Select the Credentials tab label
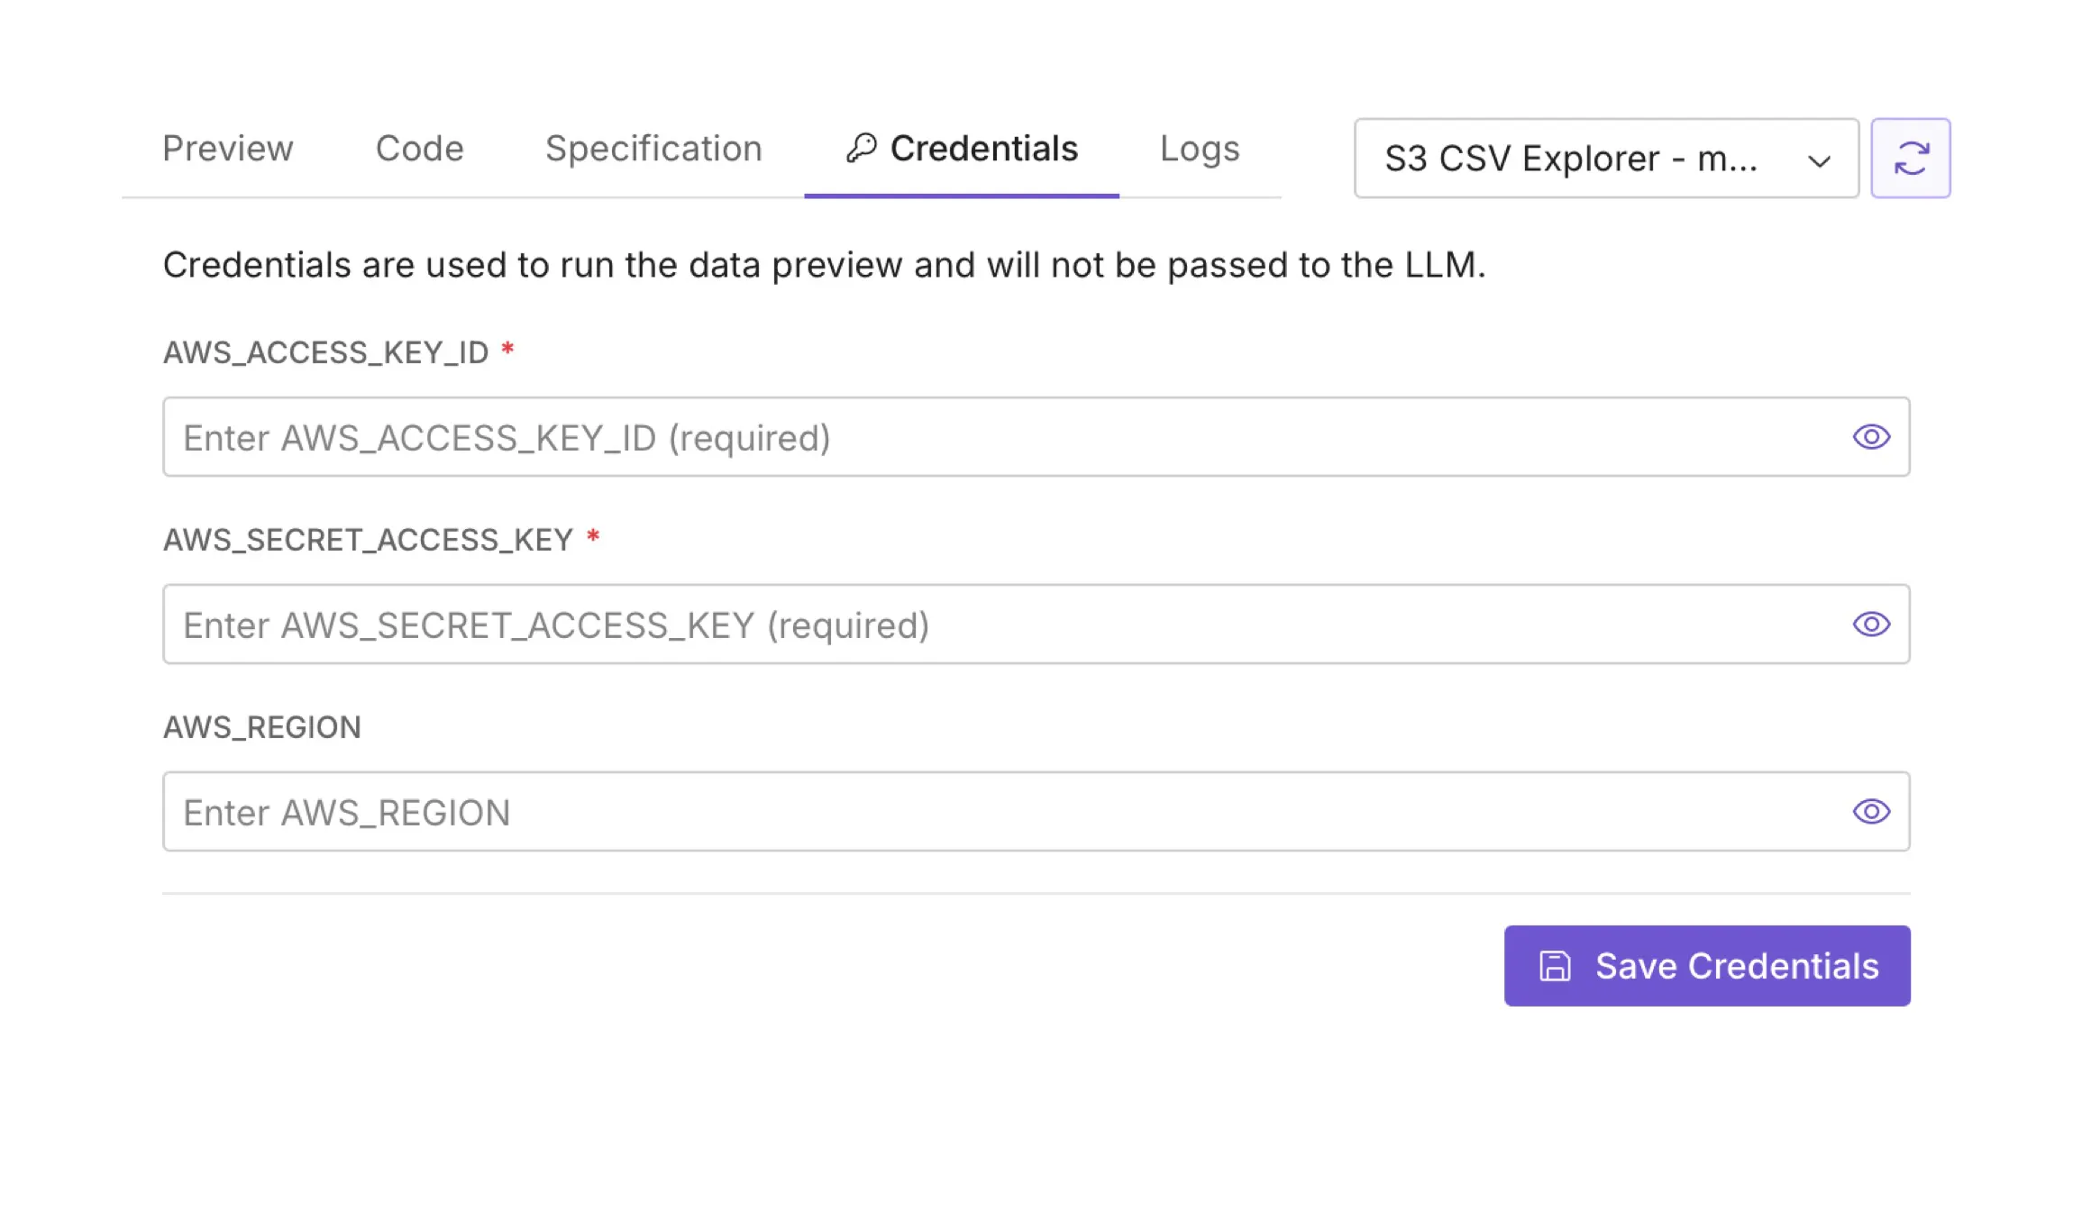Screen dimensions: 2082x1221 point(983,149)
